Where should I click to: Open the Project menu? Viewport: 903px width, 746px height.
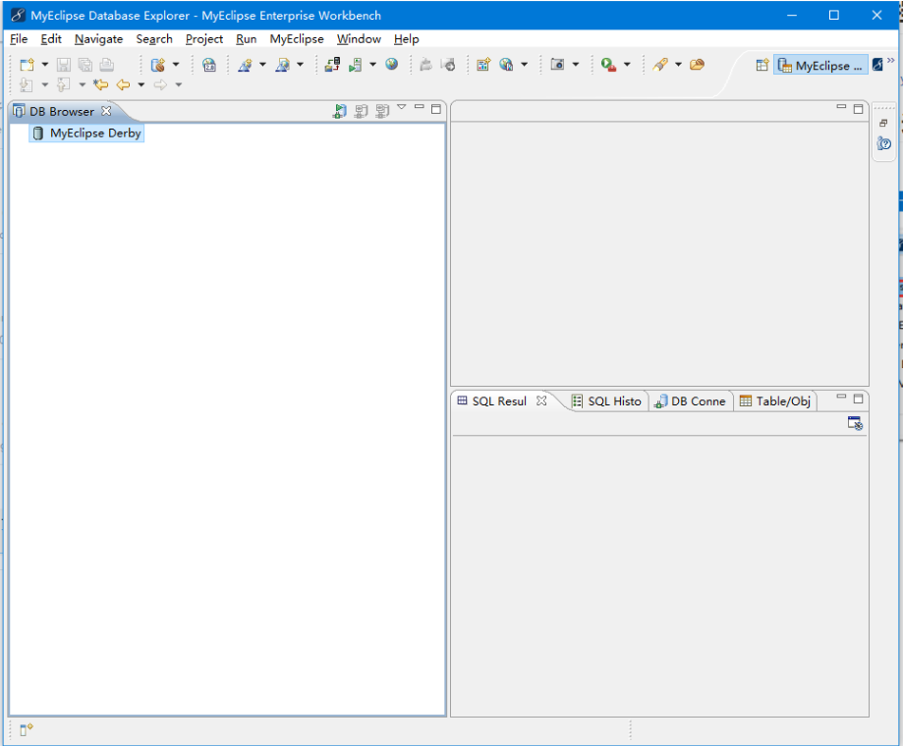coord(203,39)
